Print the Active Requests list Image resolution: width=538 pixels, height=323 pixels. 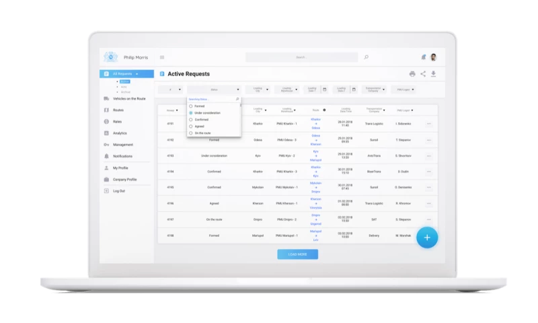(412, 74)
